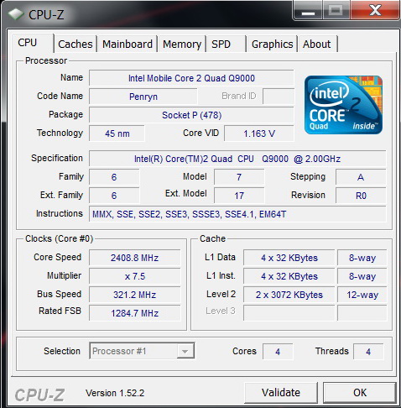Click the Intel Core 2 Quad logo
401x408 pixels.
(x=343, y=105)
